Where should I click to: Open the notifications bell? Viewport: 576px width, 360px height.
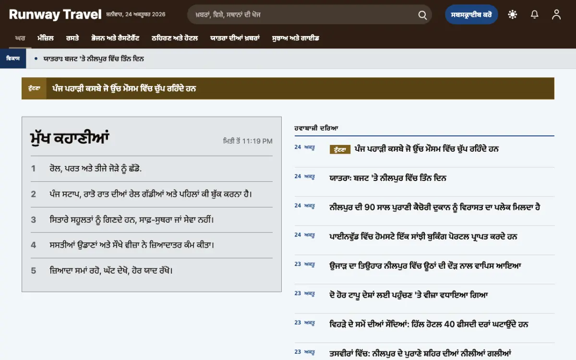[534, 14]
